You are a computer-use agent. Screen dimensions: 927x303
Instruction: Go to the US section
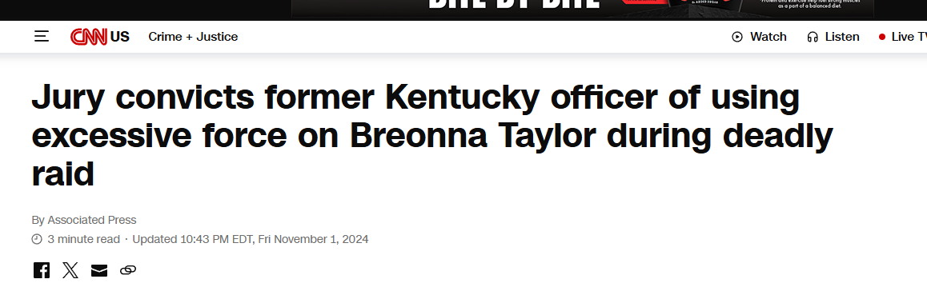[x=119, y=37]
